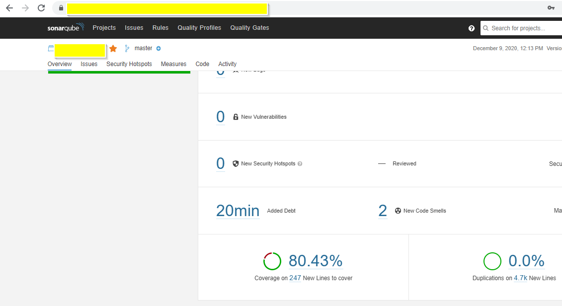Click the search magnifier icon
The image size is (562, 306).
click(x=485, y=28)
